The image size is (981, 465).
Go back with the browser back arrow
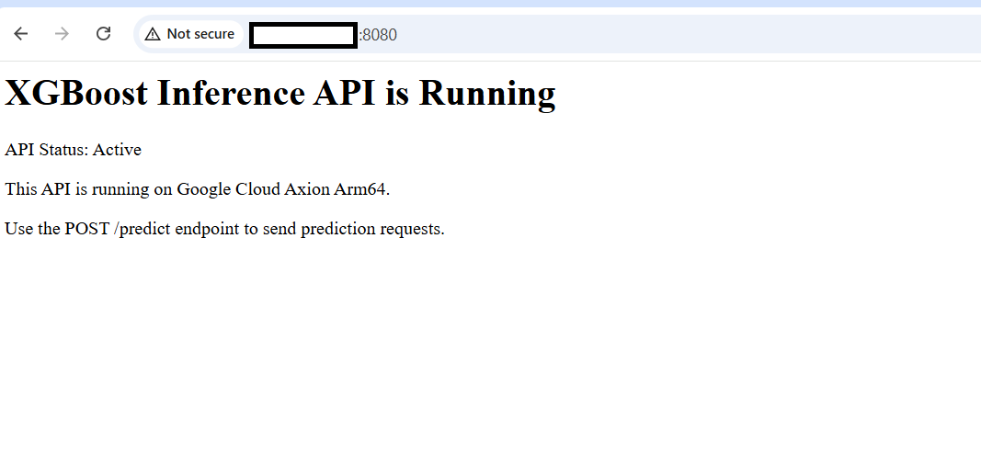[x=21, y=34]
